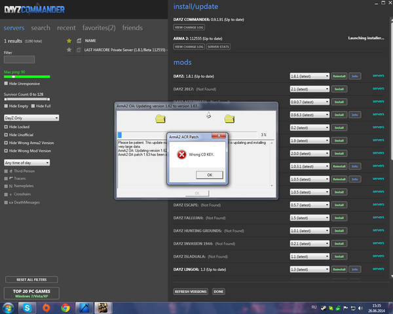Image resolution: width=393 pixels, height=314 pixels.
Task: Click the Third Person icon in filters
Action: point(10,171)
